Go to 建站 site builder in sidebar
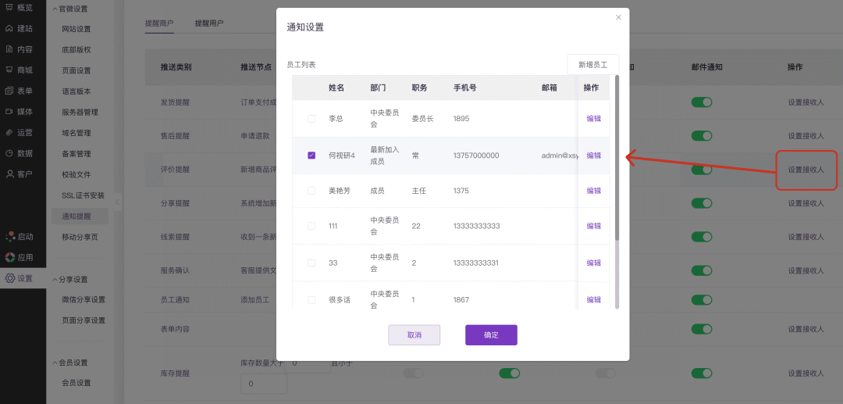 click(x=19, y=28)
